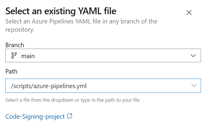Click the Path field label
204x124 pixels.
pos(12,71)
